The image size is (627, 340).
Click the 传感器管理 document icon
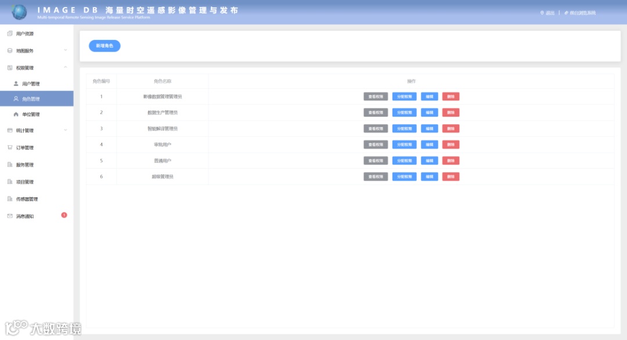[x=10, y=199]
